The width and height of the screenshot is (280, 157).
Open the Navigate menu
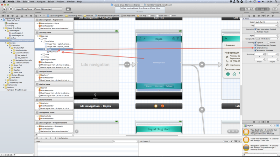coord(41,1)
